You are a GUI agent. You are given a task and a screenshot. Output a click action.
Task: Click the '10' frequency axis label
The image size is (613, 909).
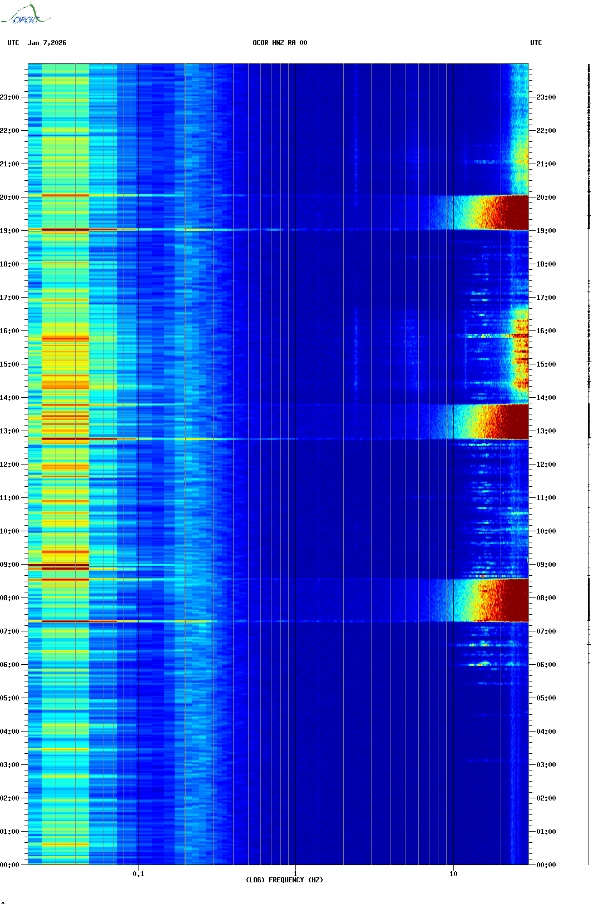point(453,874)
